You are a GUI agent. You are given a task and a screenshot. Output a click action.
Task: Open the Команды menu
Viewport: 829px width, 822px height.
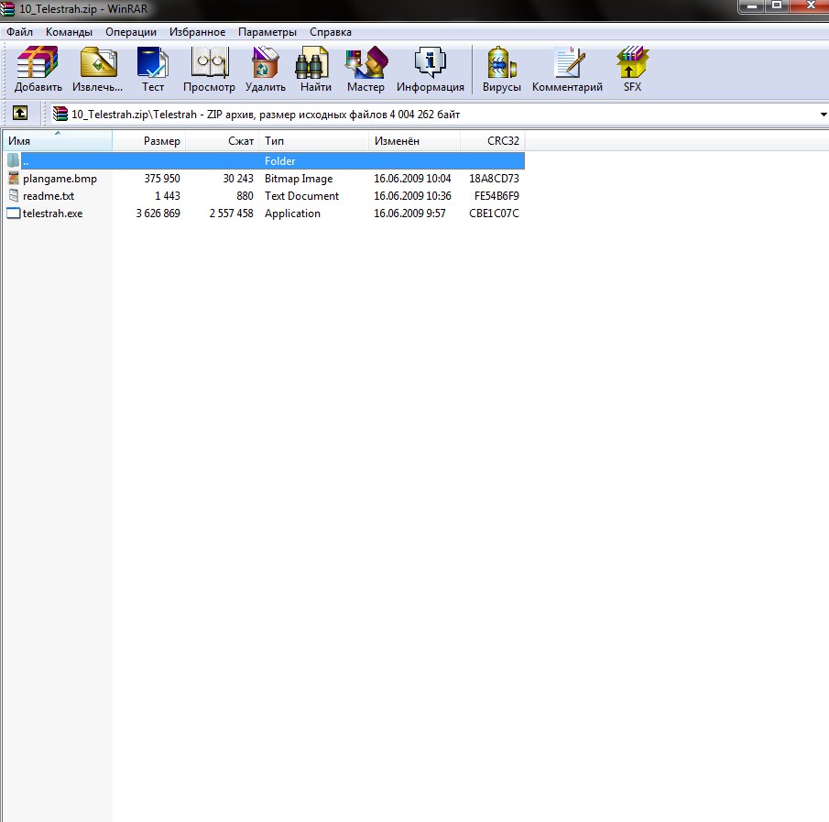[69, 32]
